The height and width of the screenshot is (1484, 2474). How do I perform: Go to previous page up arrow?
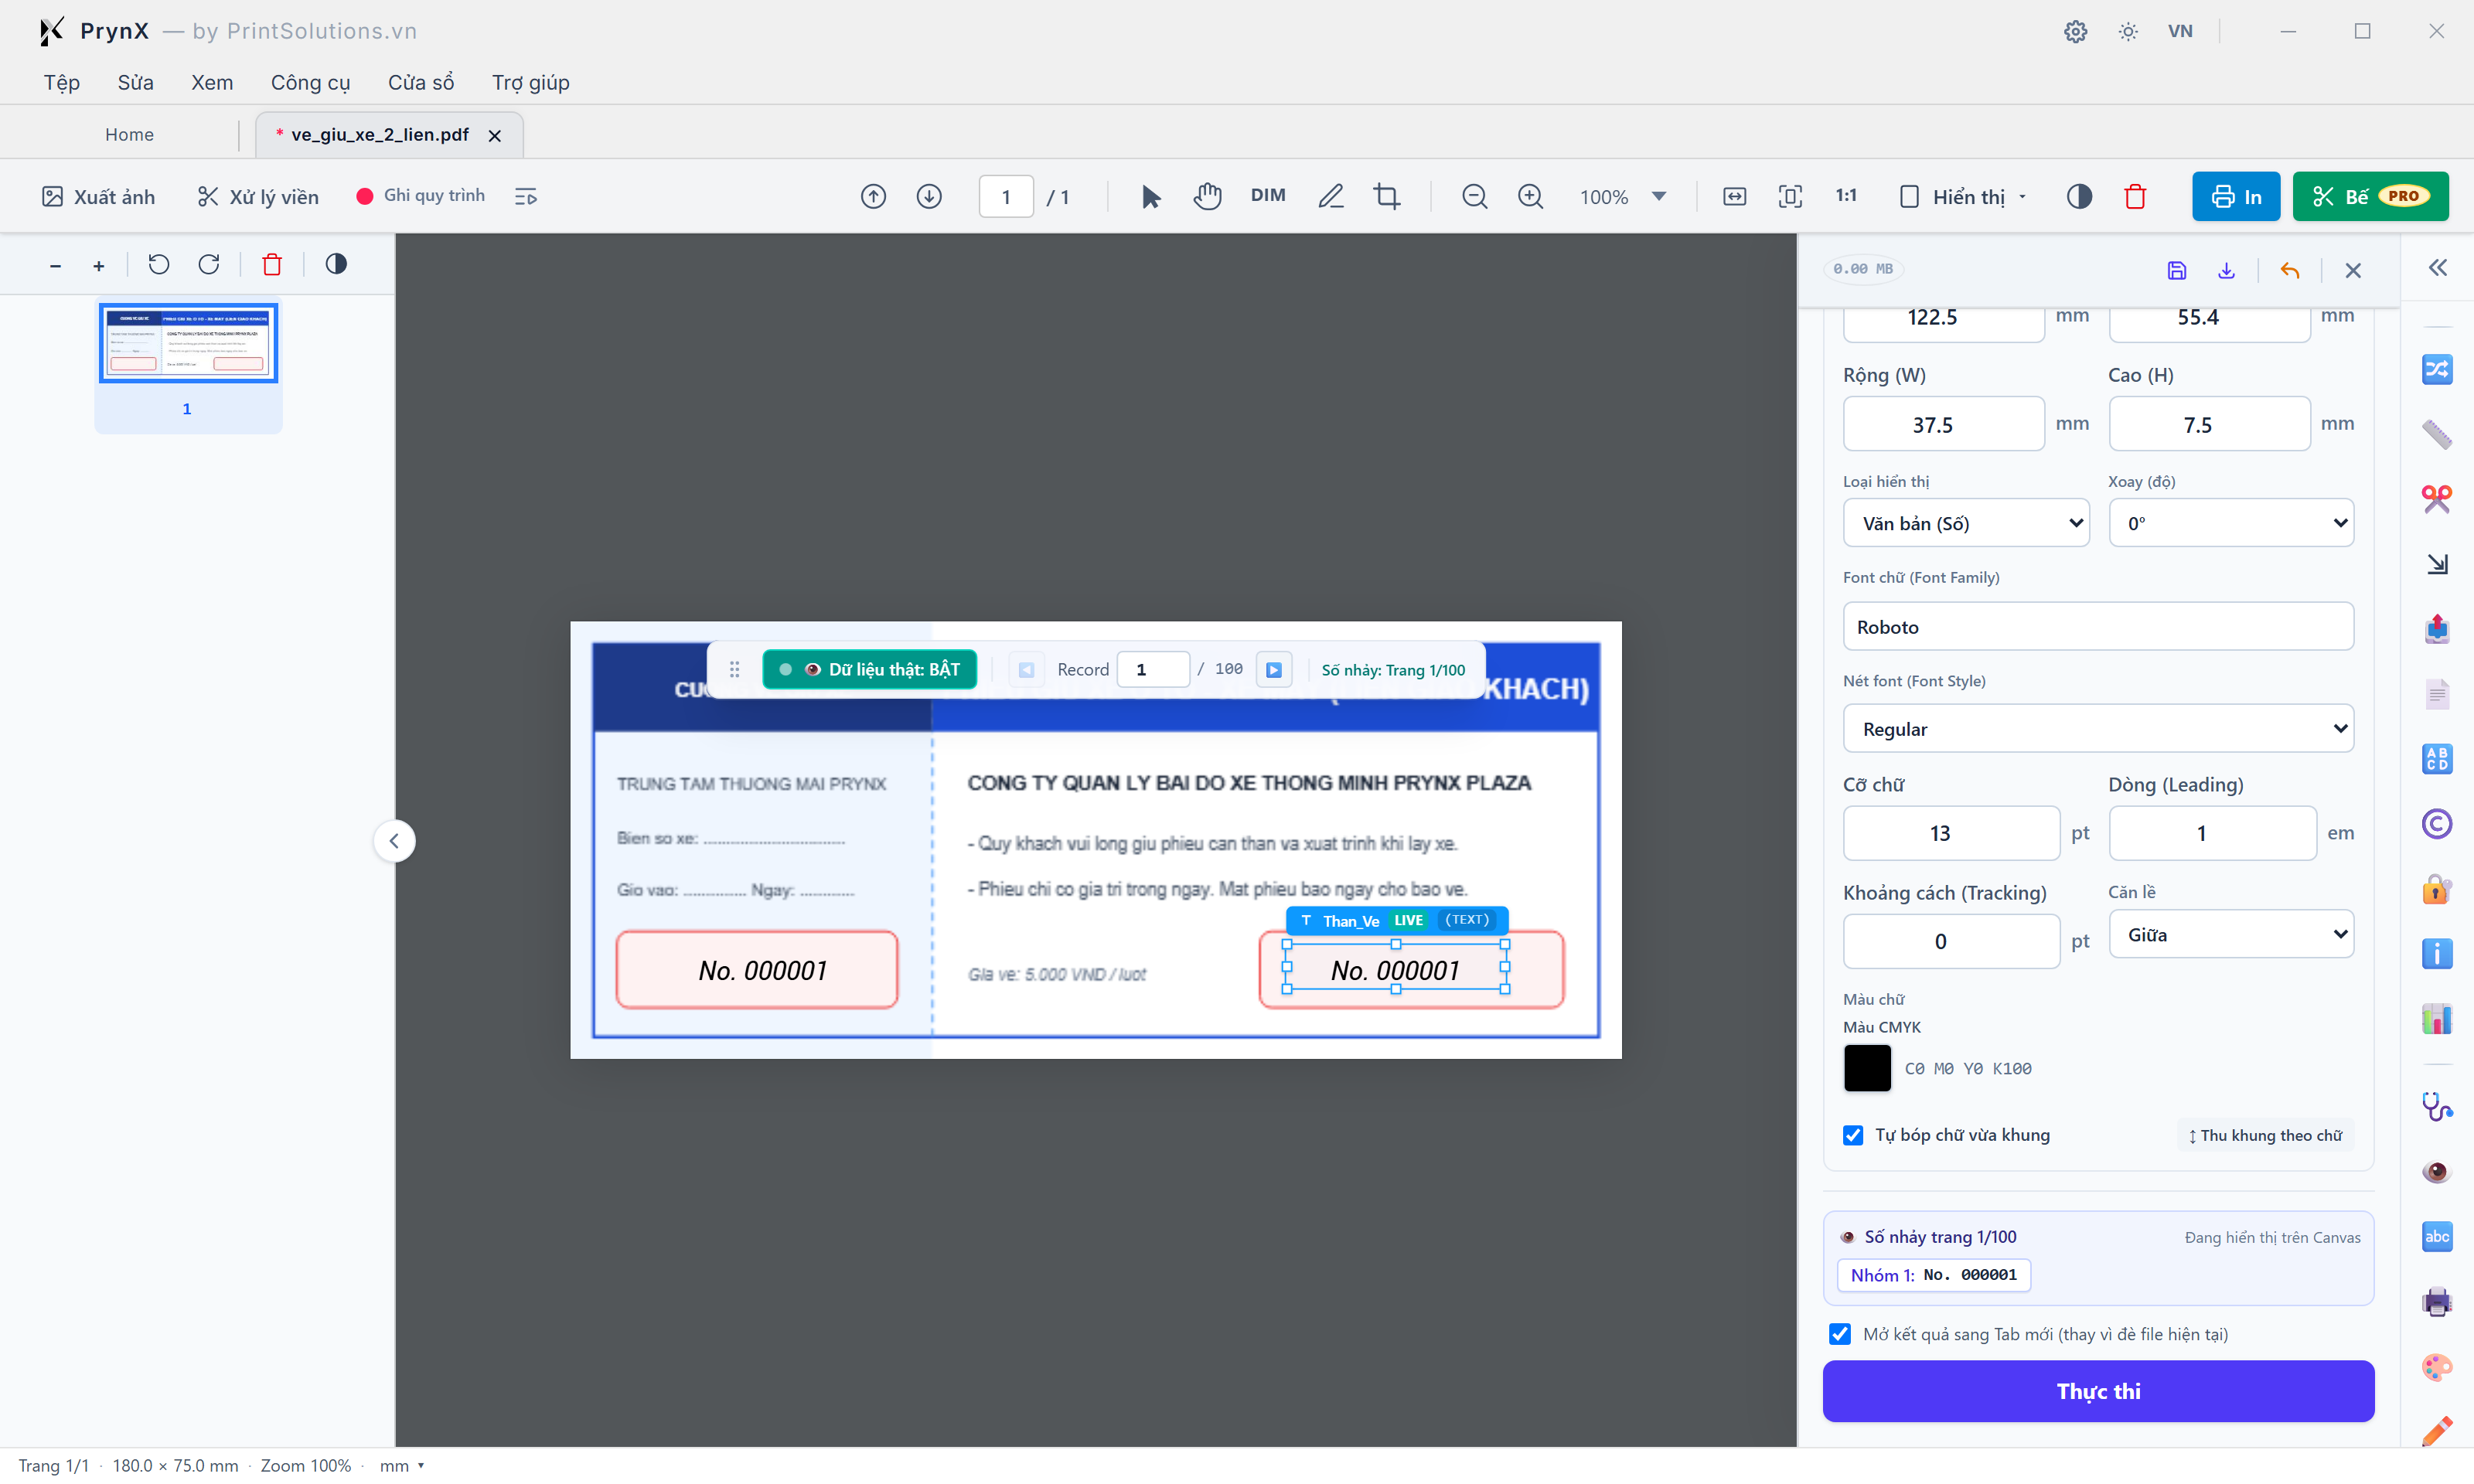[873, 197]
